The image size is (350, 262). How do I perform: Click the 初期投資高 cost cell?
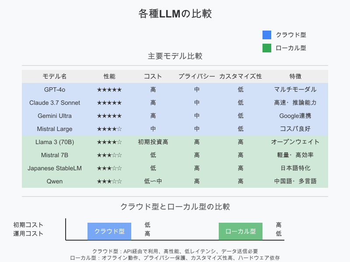pyautogui.click(x=153, y=142)
